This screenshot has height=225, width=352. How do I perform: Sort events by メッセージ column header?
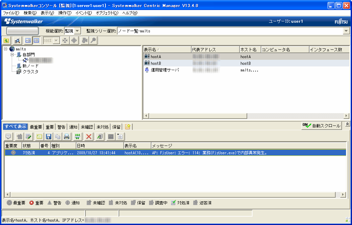pos(249,146)
